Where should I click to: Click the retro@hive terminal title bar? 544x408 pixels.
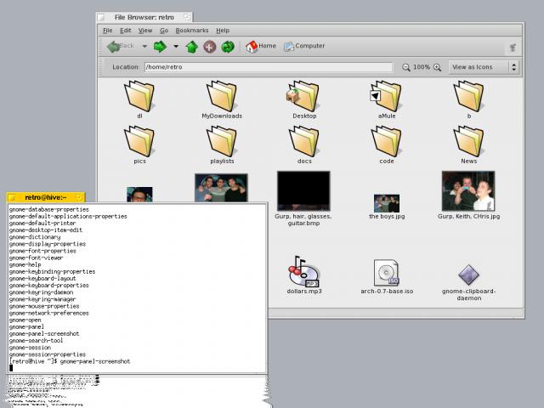pos(46,197)
